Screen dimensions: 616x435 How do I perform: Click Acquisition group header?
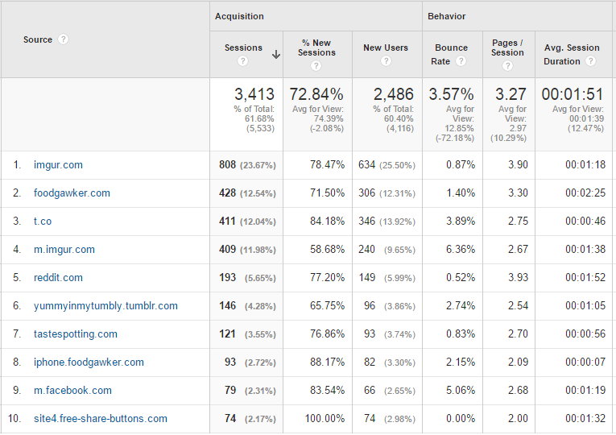pyautogui.click(x=239, y=16)
